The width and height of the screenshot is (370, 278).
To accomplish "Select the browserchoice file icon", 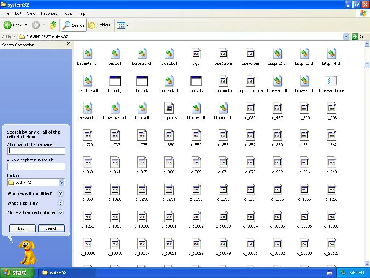I will (331, 81).
